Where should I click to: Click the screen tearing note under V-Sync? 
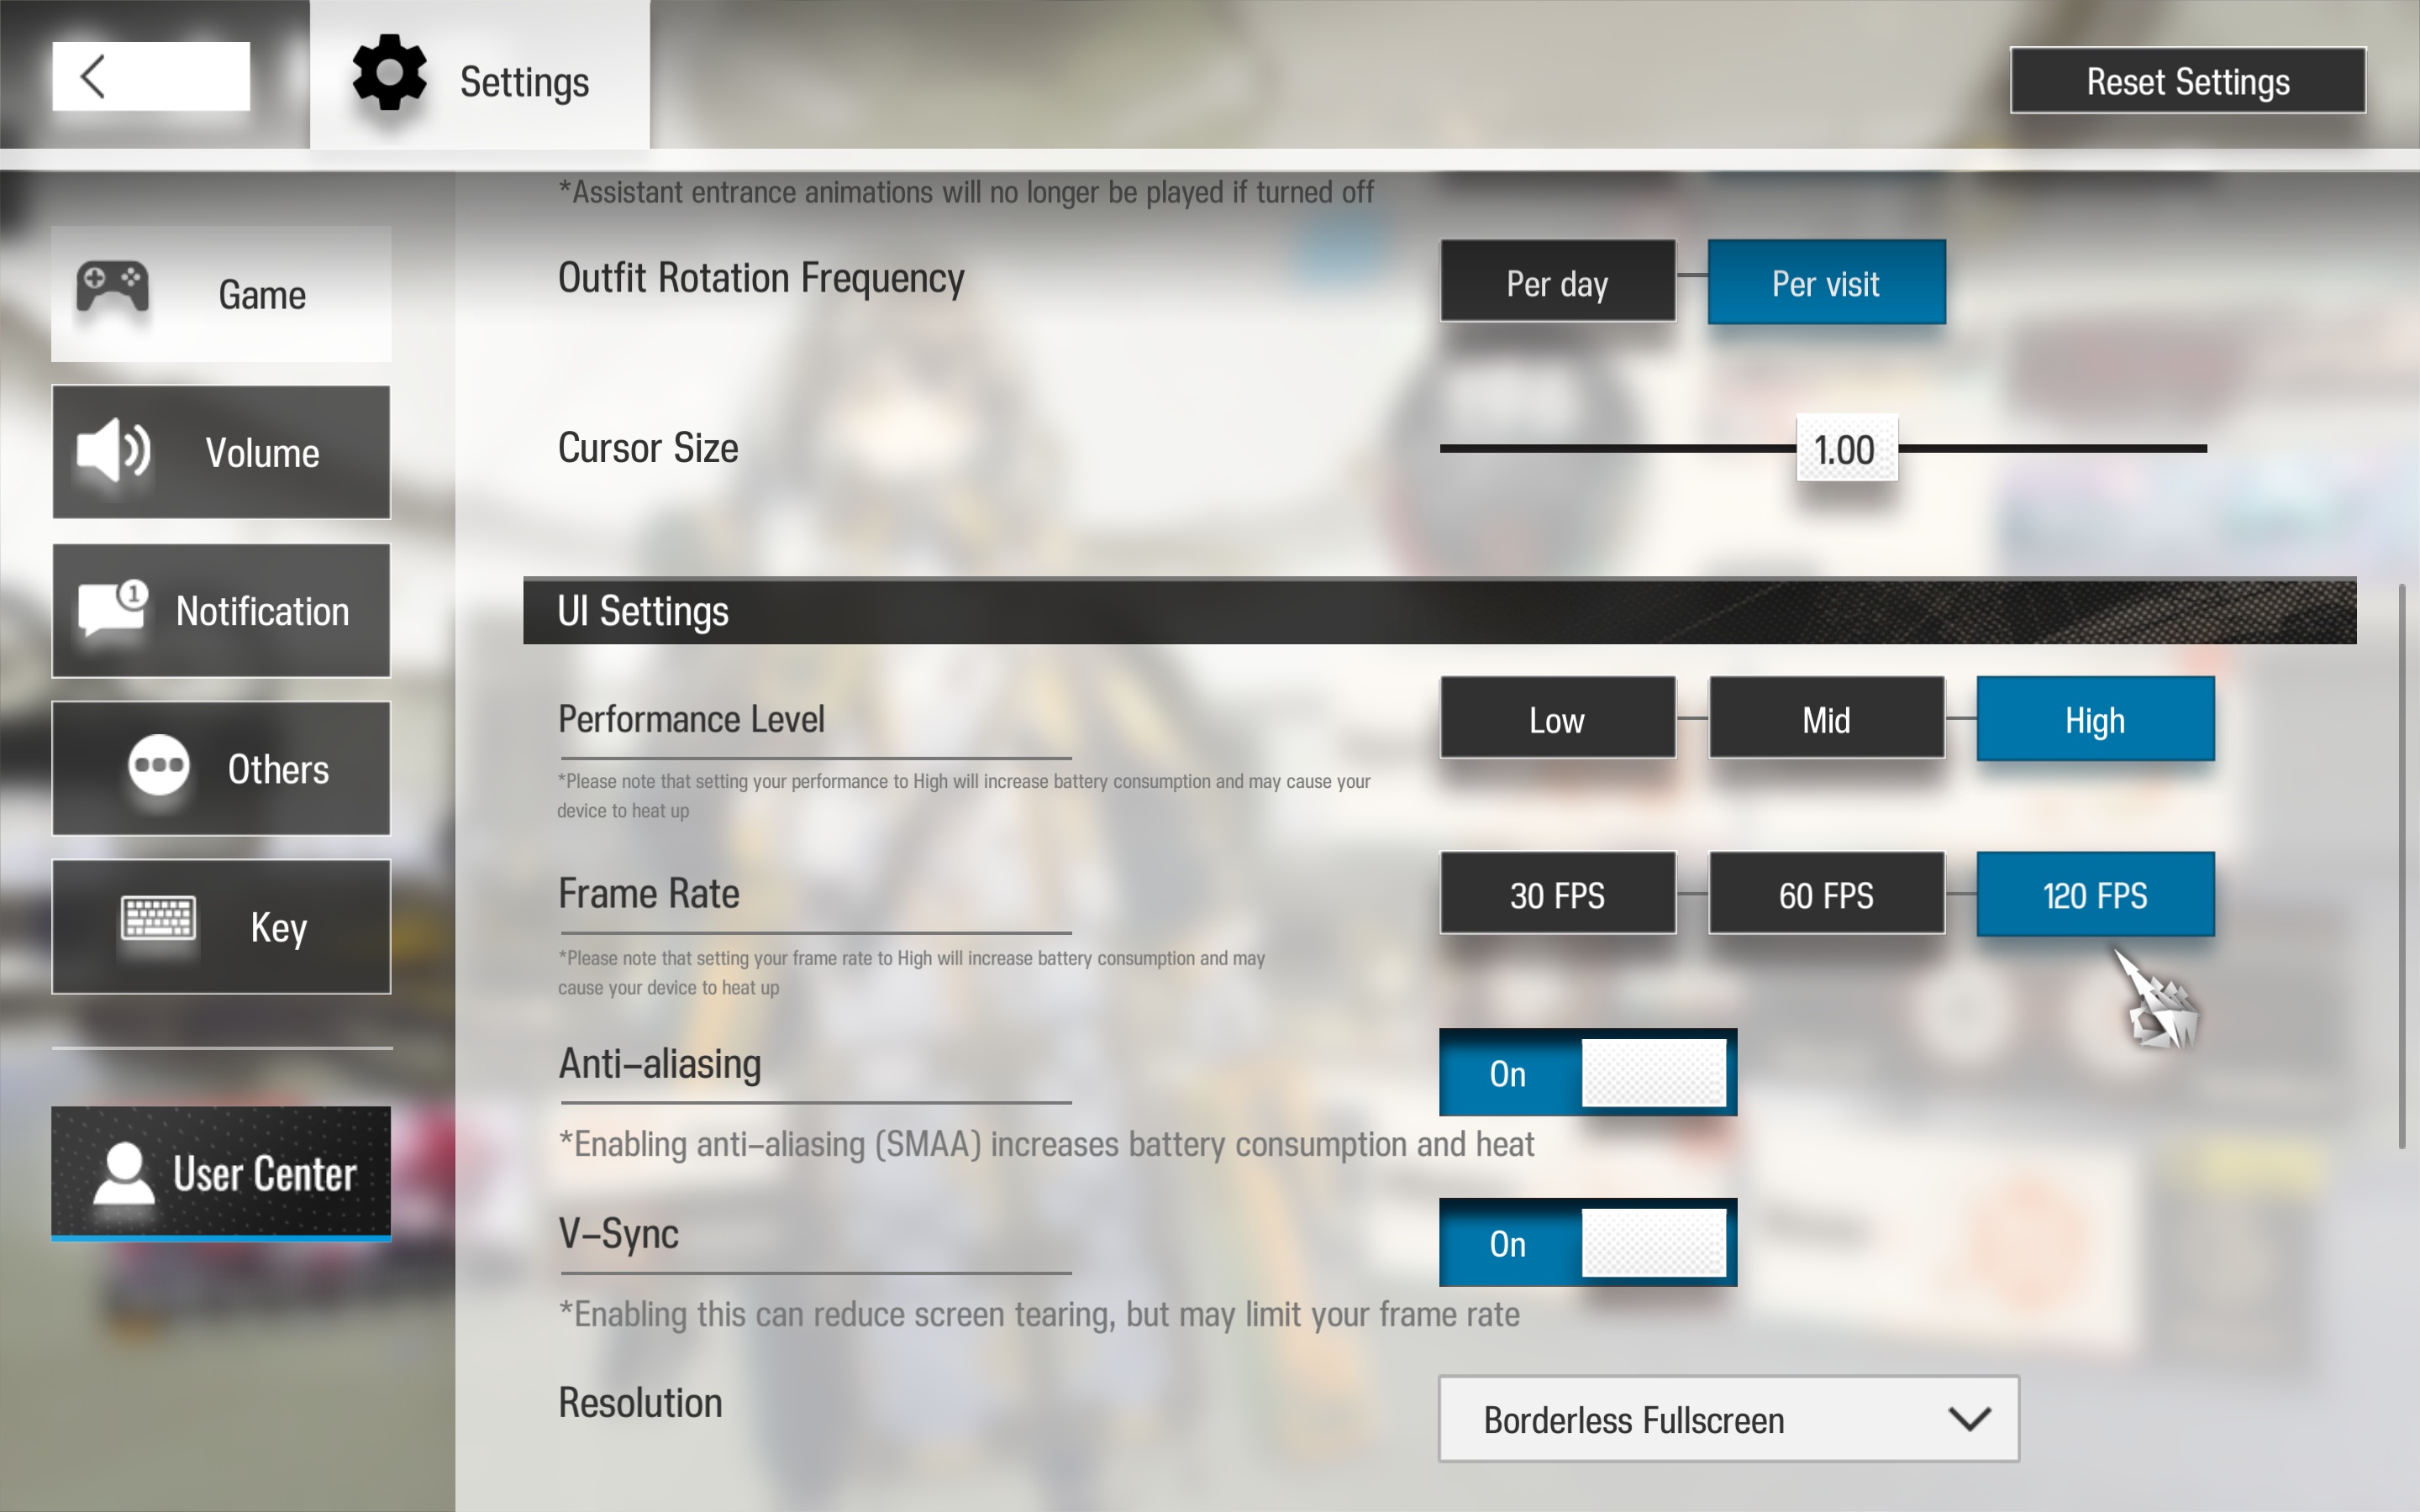click(1039, 1314)
